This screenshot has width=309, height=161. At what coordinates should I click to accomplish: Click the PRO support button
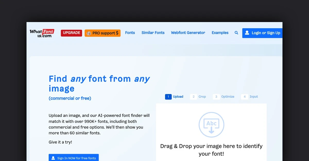point(102,33)
